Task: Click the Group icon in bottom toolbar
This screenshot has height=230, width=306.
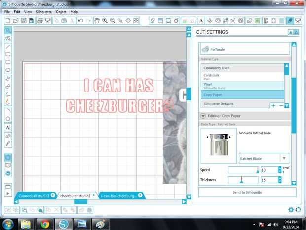Action: (x=8, y=210)
